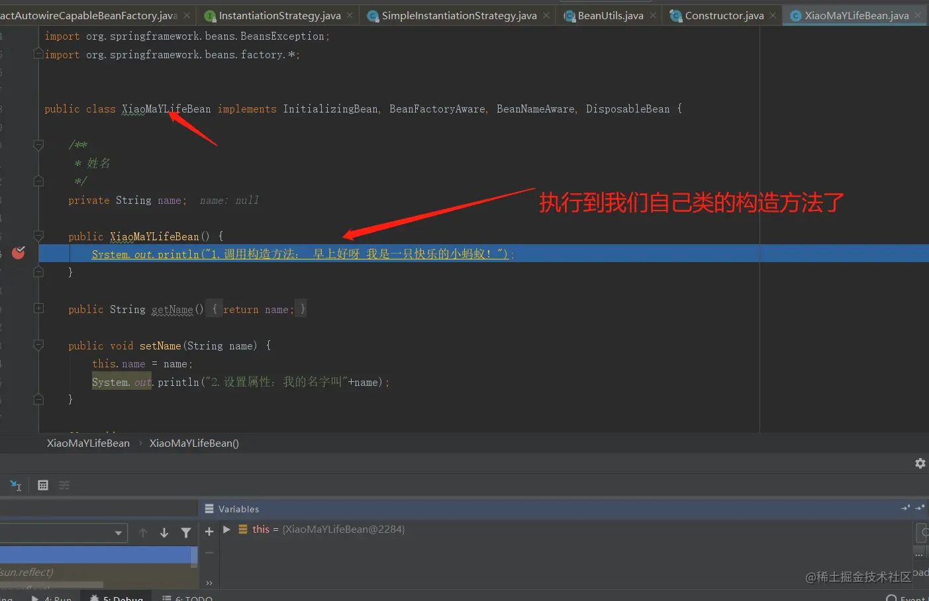Close the BeanUtils.java tab

click(x=653, y=15)
